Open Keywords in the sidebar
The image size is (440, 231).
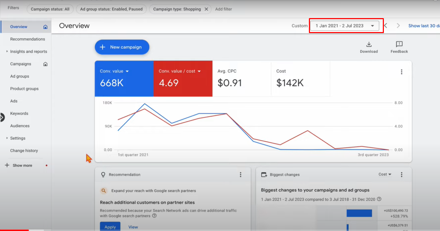point(19,114)
